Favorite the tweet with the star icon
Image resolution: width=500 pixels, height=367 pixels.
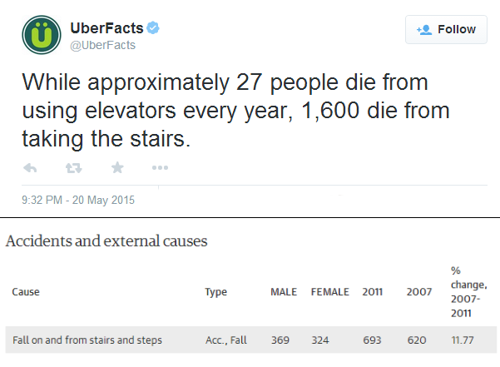click(x=117, y=167)
